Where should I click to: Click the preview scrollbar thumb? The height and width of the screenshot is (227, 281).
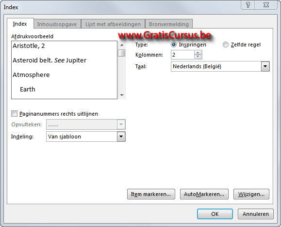(x=122, y=53)
